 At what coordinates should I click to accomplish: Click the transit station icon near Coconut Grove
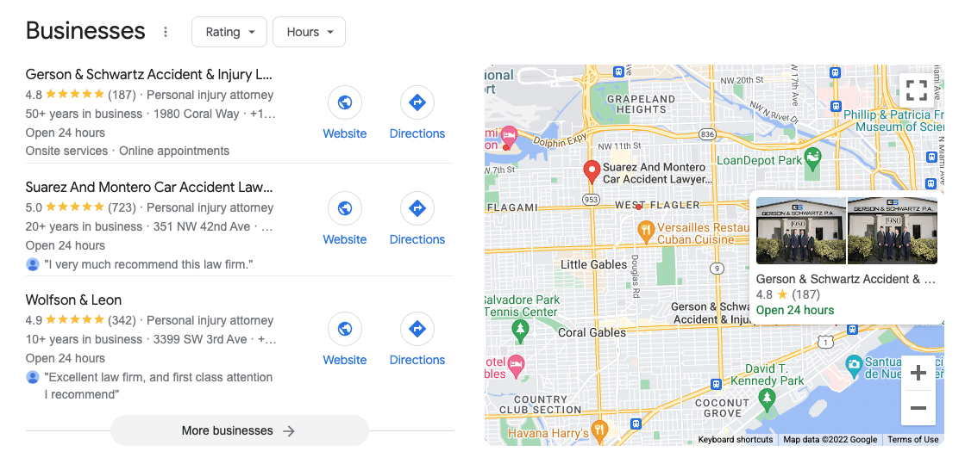point(715,383)
